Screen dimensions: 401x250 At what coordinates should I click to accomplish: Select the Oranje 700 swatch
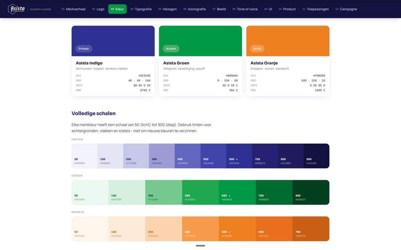pos(311,229)
